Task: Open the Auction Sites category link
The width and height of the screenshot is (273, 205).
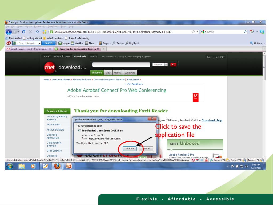Action: (x=53, y=125)
